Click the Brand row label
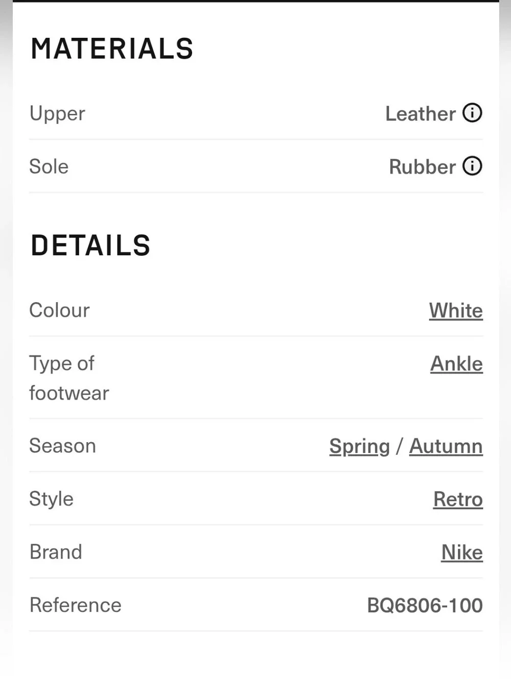 pos(56,552)
